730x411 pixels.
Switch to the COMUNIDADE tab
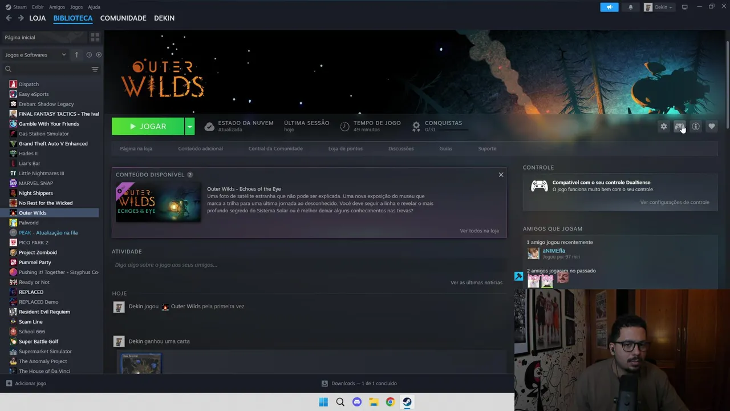point(123,18)
